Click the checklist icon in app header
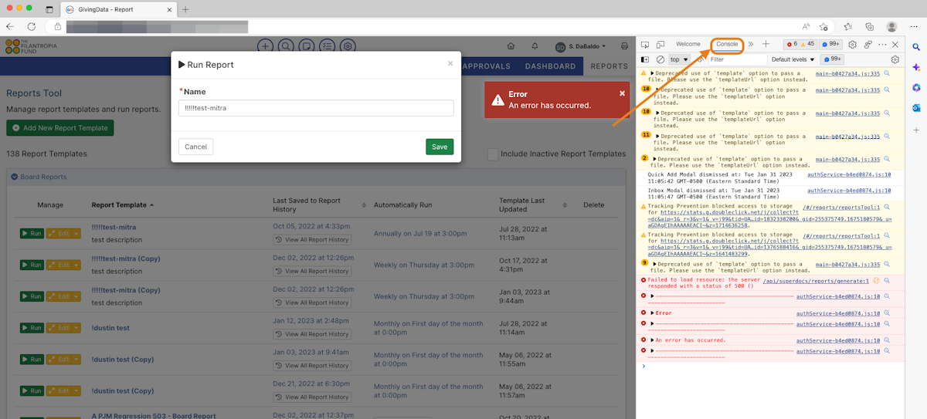The width and height of the screenshot is (927, 419). tap(328, 46)
